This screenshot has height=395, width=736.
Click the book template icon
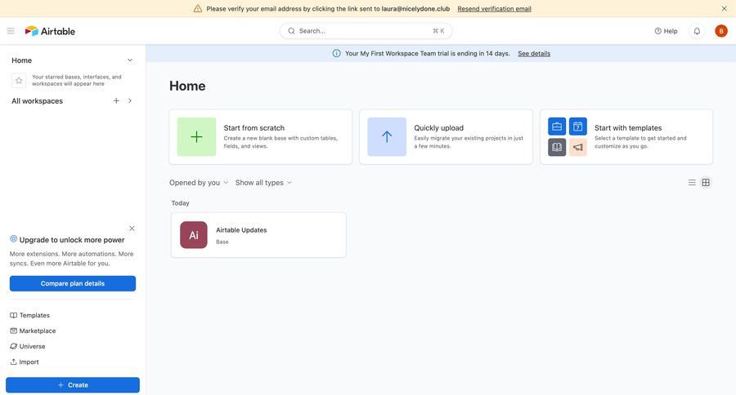point(557,147)
